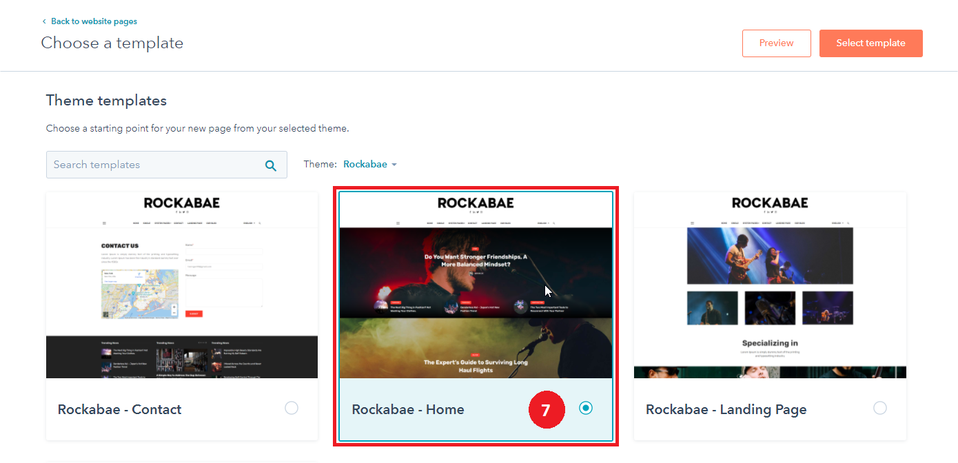Click the red number 7 badge
This screenshot has width=958, height=463.
click(546, 409)
